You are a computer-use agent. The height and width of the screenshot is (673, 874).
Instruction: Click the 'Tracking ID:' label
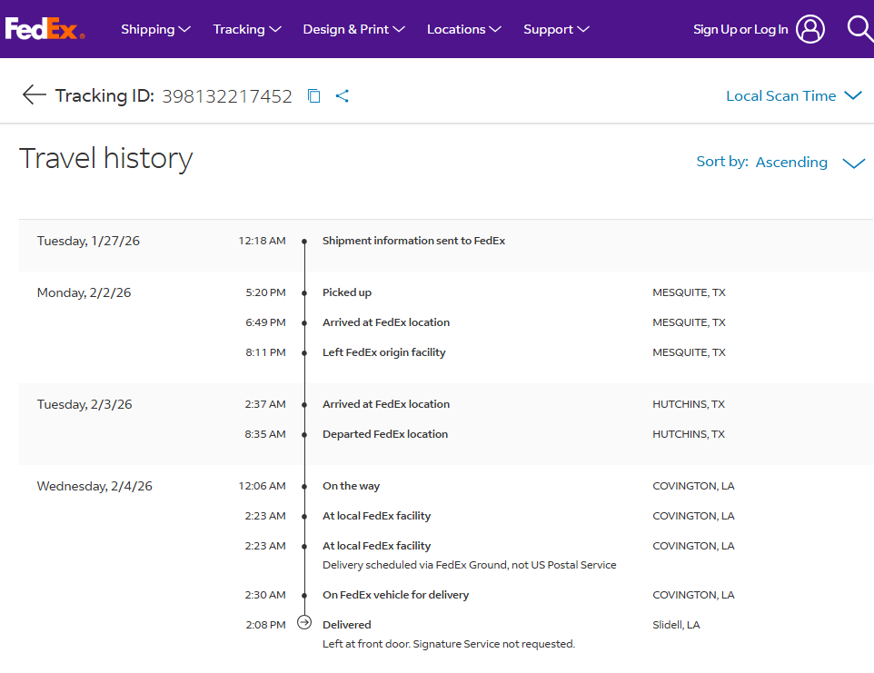click(x=104, y=96)
